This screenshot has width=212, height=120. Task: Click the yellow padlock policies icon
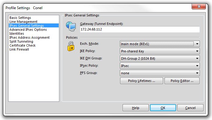pos(71,46)
